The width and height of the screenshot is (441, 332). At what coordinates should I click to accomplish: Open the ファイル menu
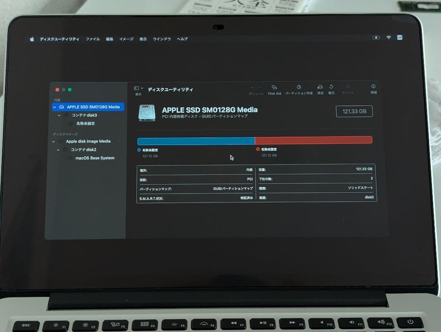click(92, 39)
